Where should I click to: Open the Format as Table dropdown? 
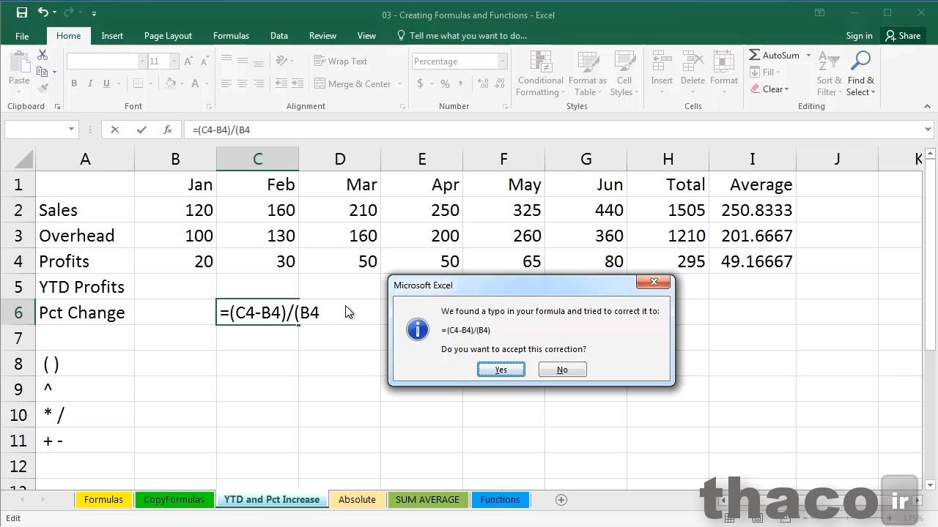pyautogui.click(x=588, y=73)
